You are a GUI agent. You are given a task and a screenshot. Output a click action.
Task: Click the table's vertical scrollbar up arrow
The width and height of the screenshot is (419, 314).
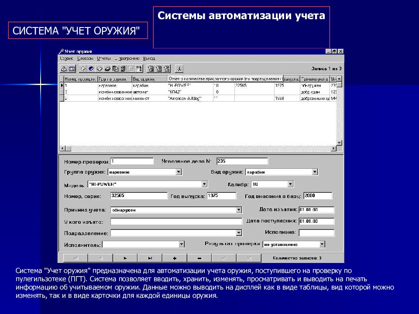339,79
